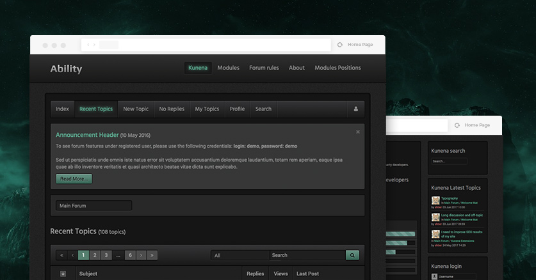Click the magnifier search button beside the Search field
The width and height of the screenshot is (536, 280).
(x=352, y=255)
